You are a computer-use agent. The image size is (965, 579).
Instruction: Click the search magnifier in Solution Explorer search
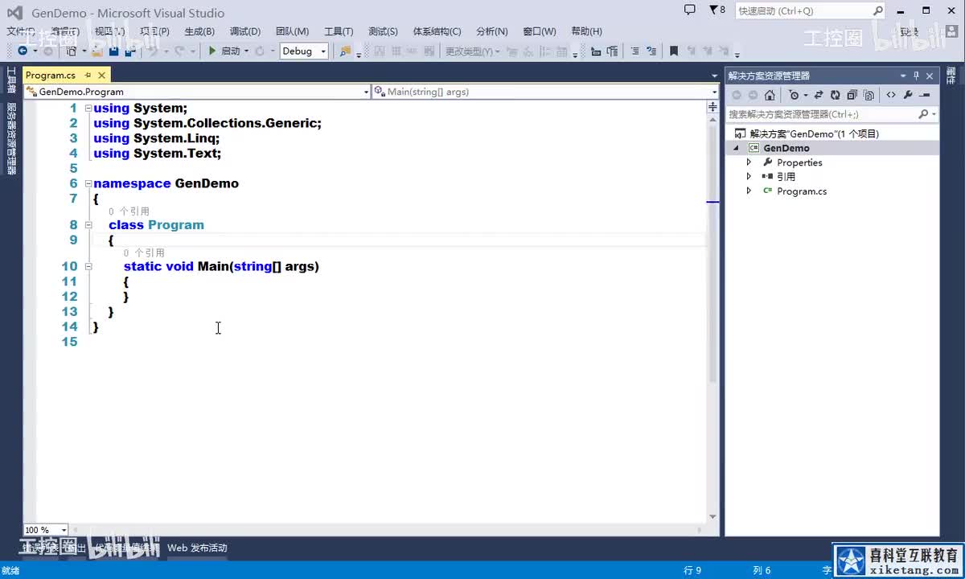[923, 114]
